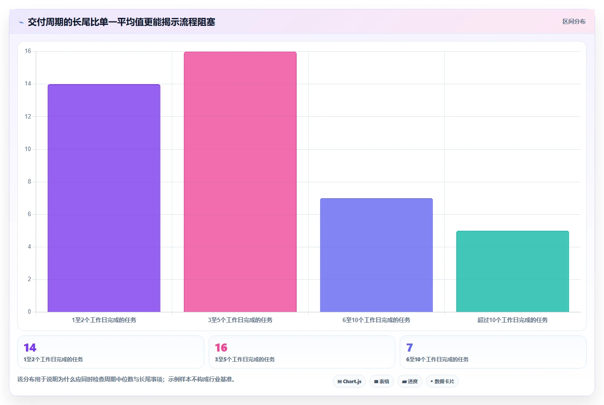Click the teal bar for 超过10个工作日完成的任务
Viewport: 604px width, 405px height.
[513, 271]
